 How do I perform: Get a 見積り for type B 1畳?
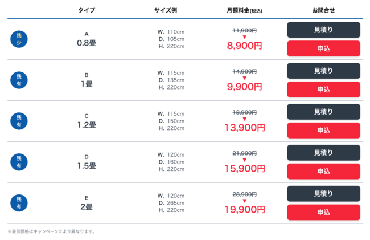point(323,71)
